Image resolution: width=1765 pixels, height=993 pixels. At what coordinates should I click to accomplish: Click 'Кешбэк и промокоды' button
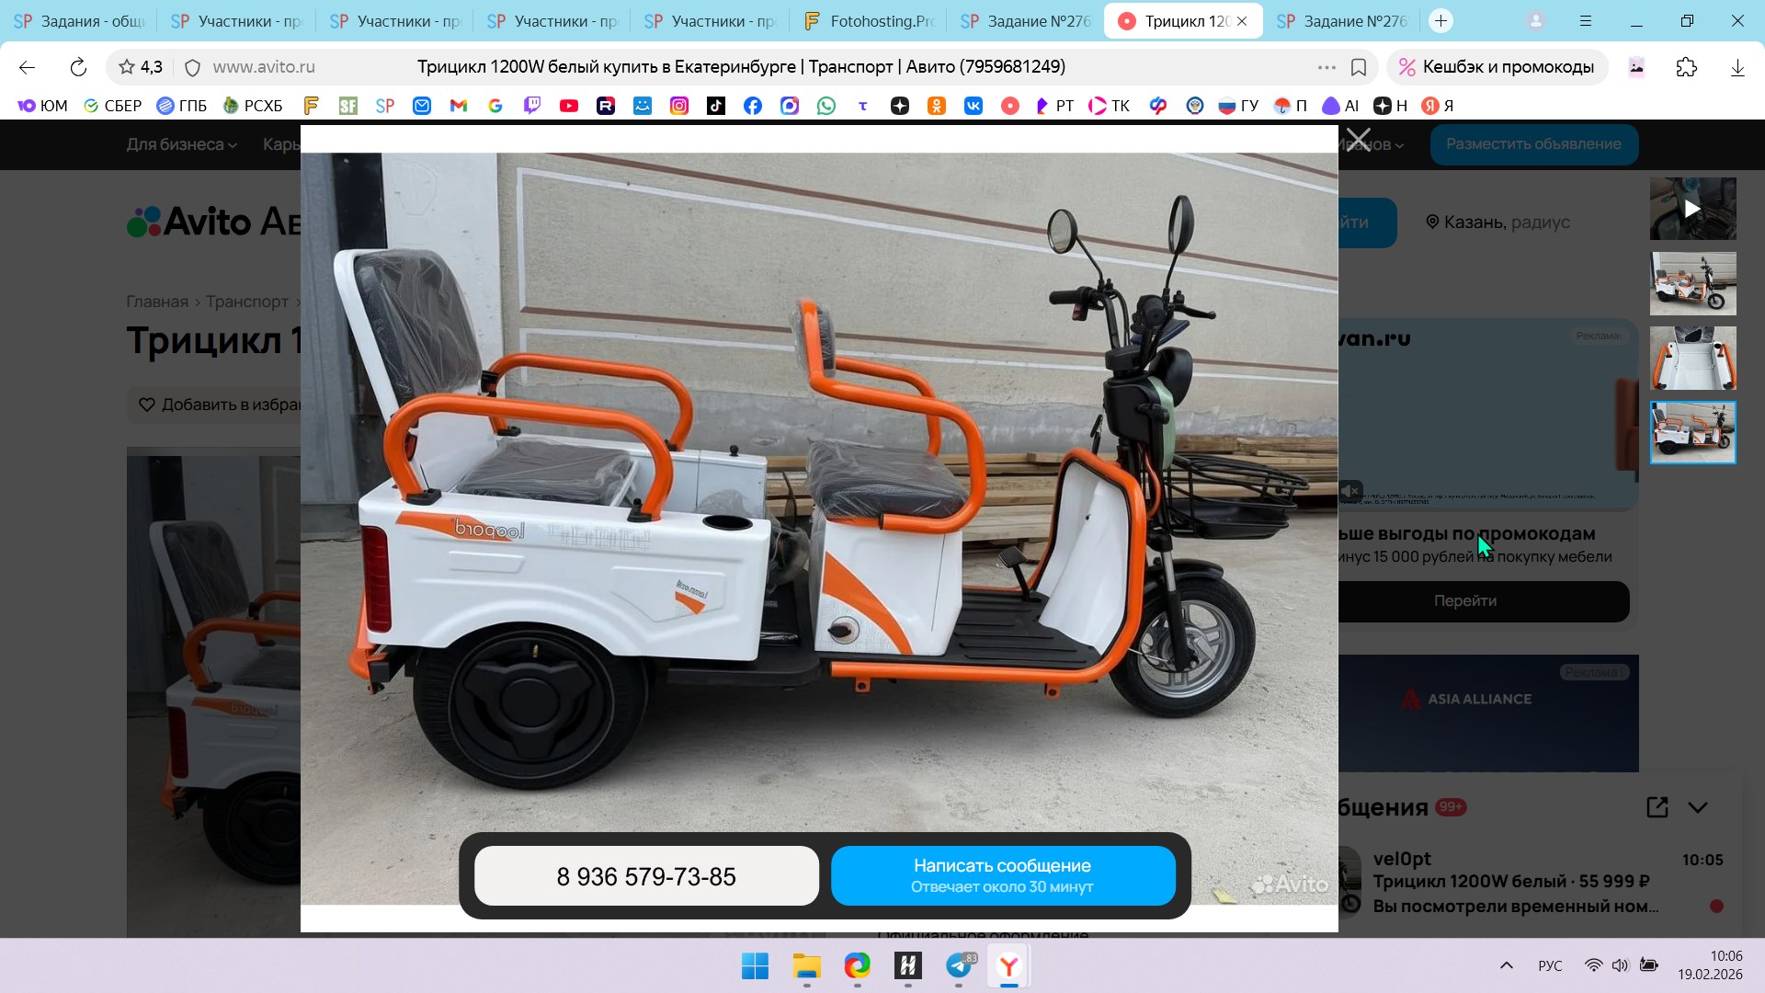[1497, 67]
